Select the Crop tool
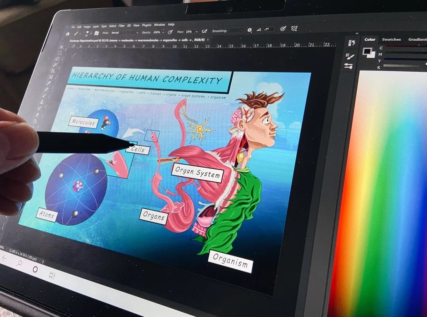427x317 pixels. (53, 71)
